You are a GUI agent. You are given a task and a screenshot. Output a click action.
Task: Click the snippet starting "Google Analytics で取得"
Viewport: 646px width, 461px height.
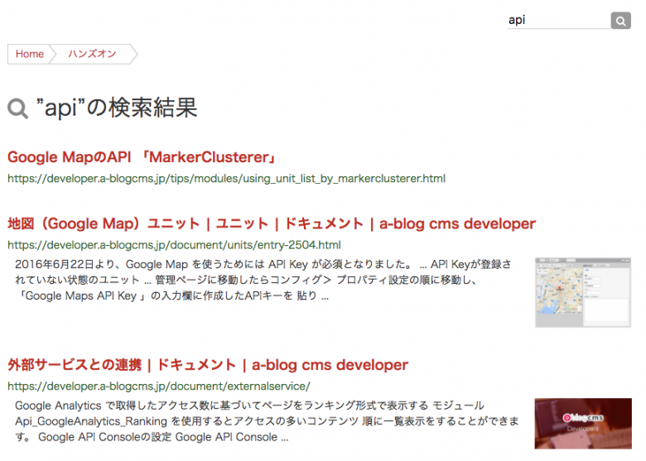tap(267, 421)
